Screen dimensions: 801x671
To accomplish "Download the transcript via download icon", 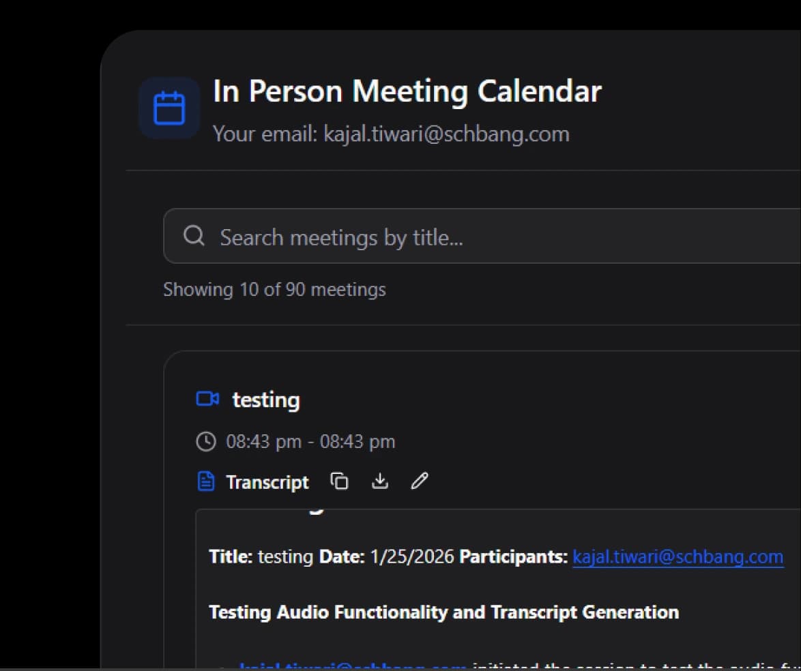I will (379, 481).
